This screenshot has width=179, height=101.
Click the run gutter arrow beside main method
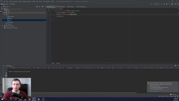[49, 11]
